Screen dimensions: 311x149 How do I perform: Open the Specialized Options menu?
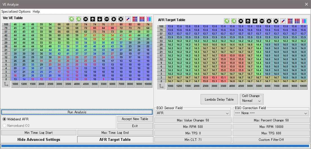[16, 12]
